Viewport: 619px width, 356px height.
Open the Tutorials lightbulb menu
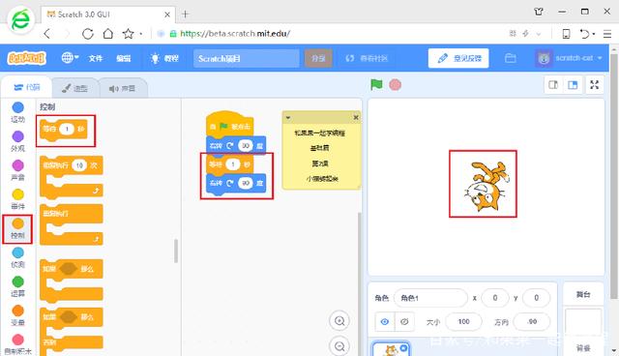click(x=163, y=58)
